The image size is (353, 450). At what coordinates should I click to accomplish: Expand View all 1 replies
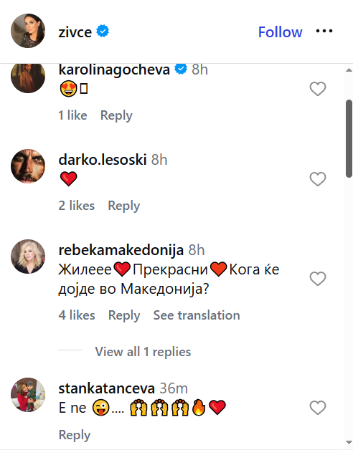pos(143,352)
